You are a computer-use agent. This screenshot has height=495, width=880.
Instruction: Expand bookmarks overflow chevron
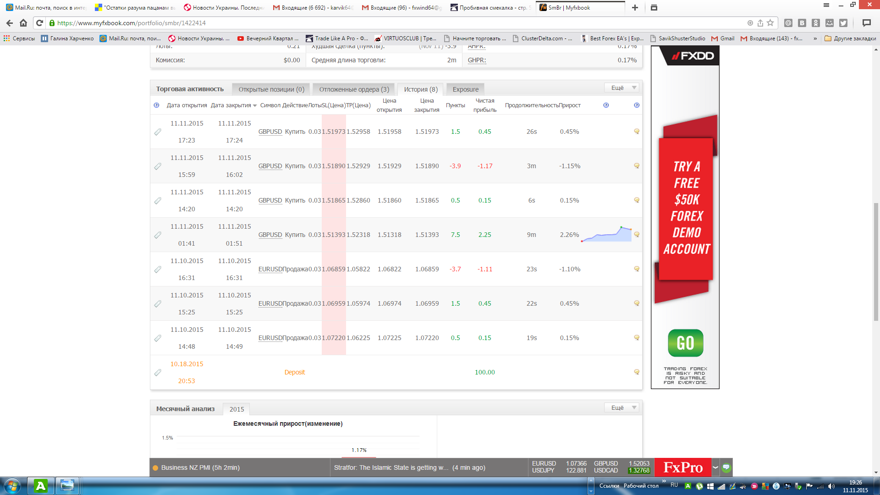(815, 38)
